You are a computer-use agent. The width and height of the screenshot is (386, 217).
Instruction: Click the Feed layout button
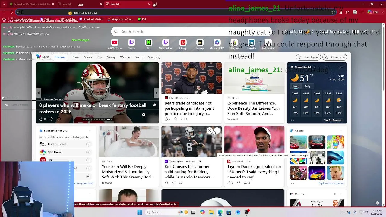pos(308,57)
